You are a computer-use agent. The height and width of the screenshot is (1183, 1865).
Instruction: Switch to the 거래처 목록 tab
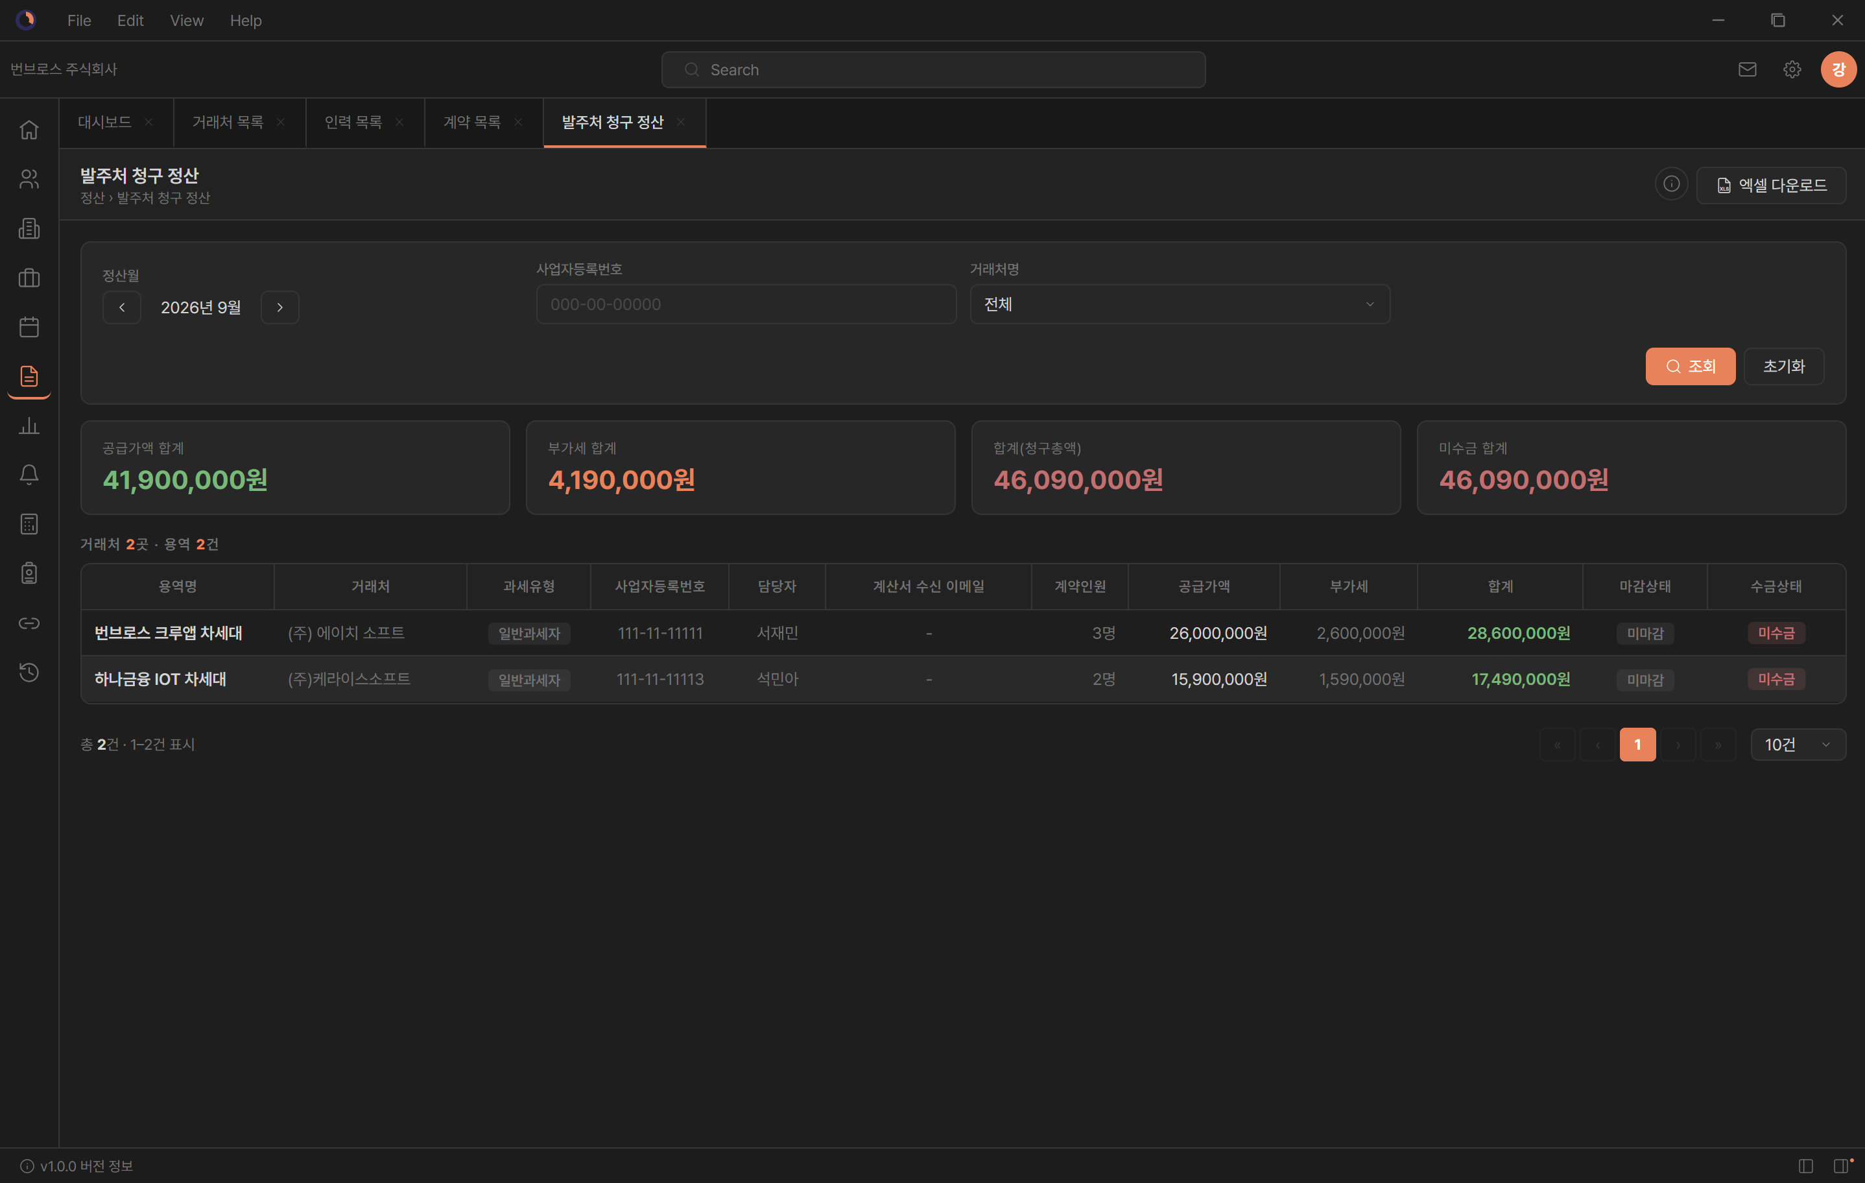[228, 123]
